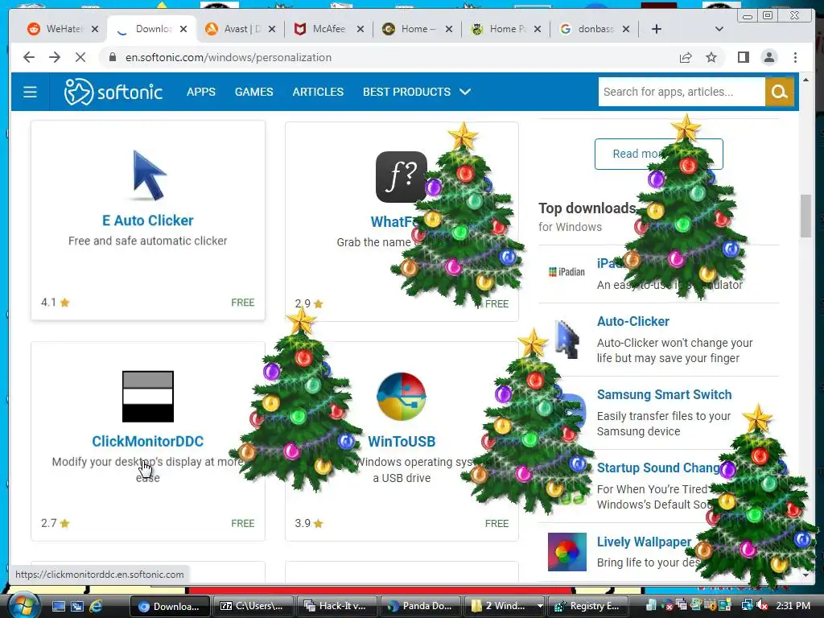Open the E Auto Clicker link
Viewport: 824px width, 618px height.
[x=148, y=220]
